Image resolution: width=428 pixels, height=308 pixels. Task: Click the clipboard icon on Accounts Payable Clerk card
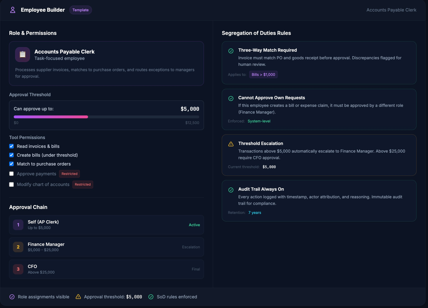pyautogui.click(x=22, y=54)
